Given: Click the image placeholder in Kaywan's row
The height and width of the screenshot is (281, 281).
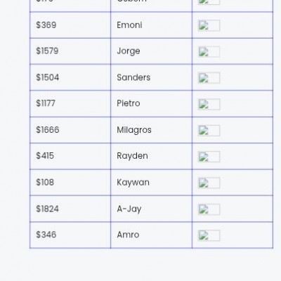Looking at the screenshot, I should pyautogui.click(x=209, y=183).
